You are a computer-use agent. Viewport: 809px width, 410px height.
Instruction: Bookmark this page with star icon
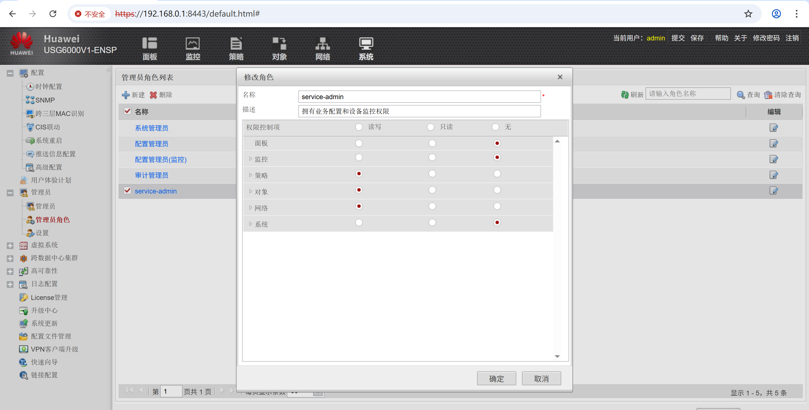748,14
